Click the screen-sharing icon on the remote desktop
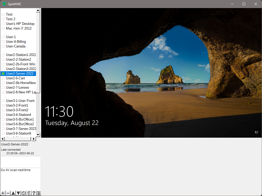The height and width of the screenshot is (196, 262). tap(257, 132)
